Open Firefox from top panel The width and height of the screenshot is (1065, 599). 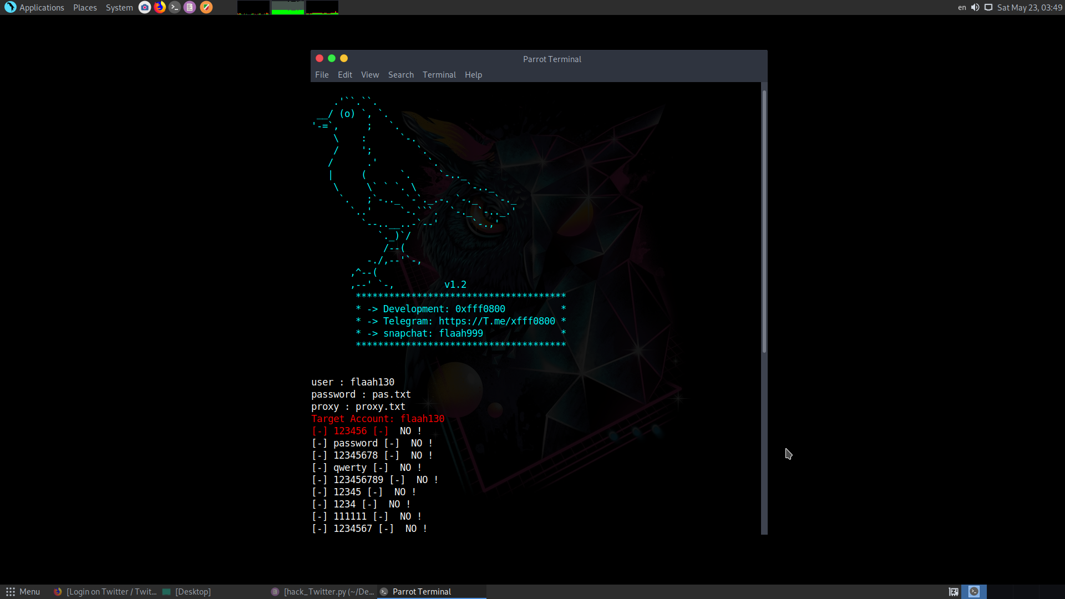[160, 7]
